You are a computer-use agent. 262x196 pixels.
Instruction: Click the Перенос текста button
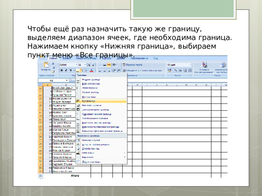pos(133,65)
